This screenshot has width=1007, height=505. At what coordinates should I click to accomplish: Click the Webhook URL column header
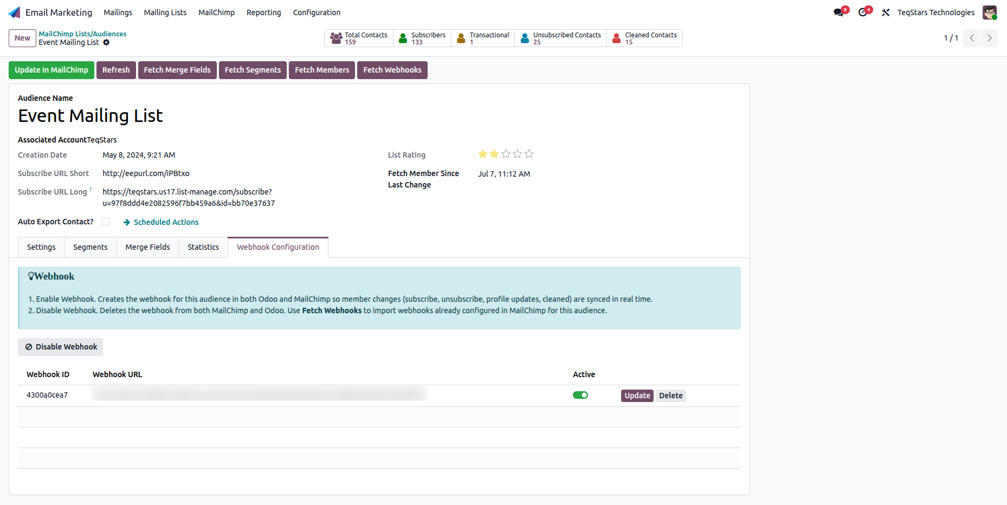[x=117, y=374]
